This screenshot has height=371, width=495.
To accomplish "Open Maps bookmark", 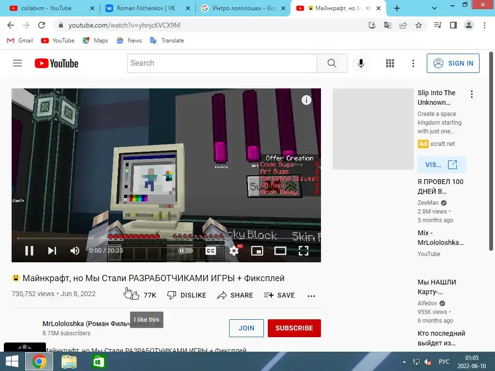I will point(95,41).
